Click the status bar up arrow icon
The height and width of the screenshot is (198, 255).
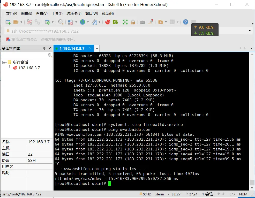pyautogui.click(x=219, y=194)
